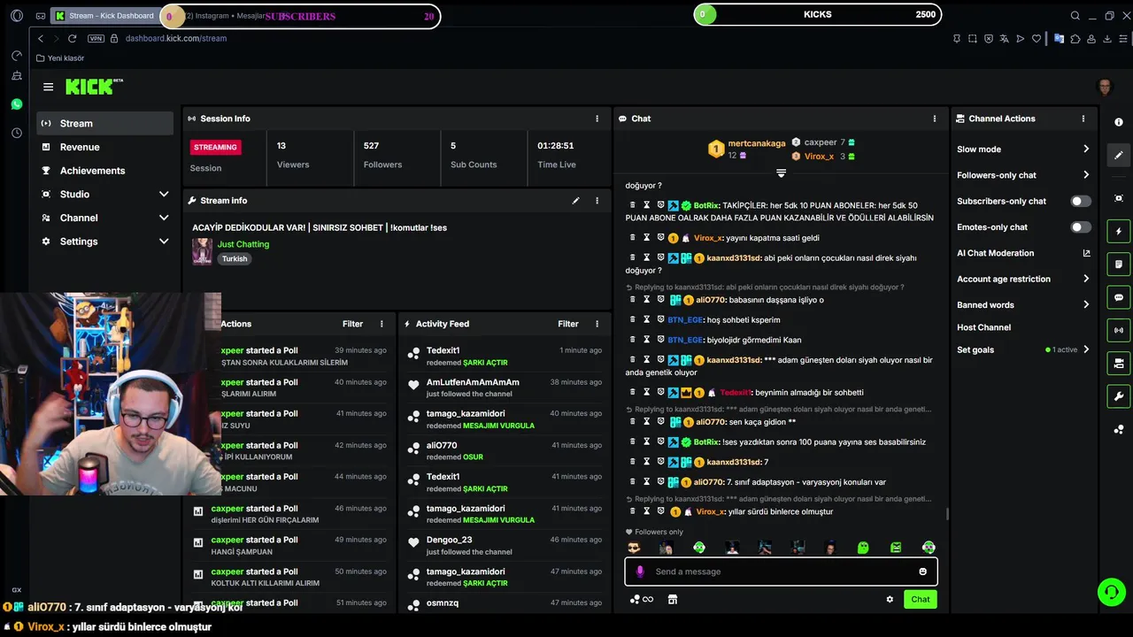Image resolution: width=1133 pixels, height=637 pixels.
Task: Open the Actions panel three-dot menu
Action: pyautogui.click(x=382, y=324)
